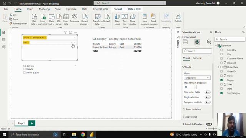Screen dimensions: 246x138
Task: Select the Page 1 tab
Action: (x=22, y=123)
